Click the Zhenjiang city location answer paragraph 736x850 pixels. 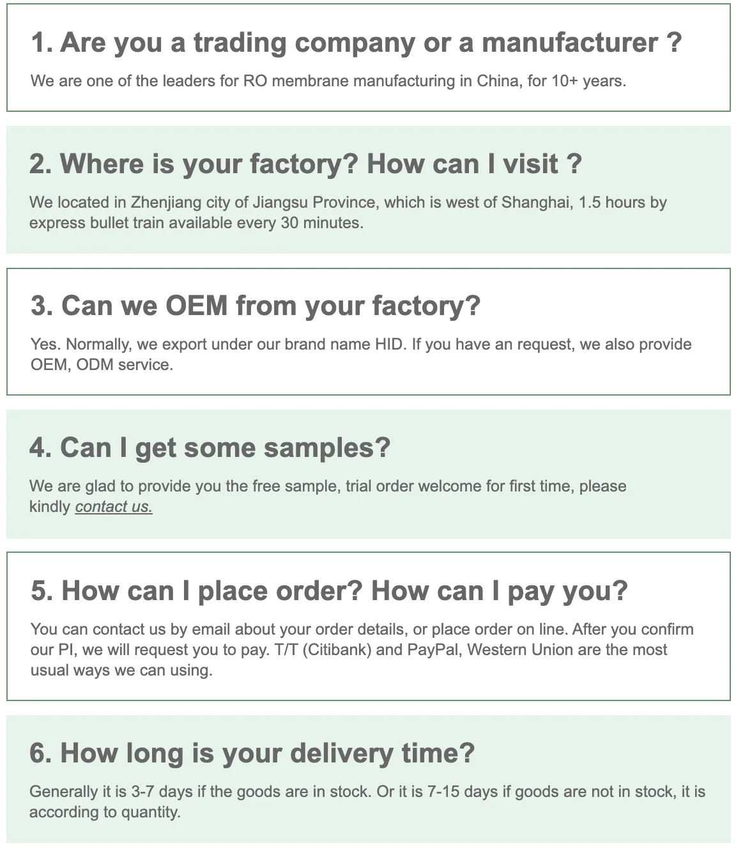(348, 213)
